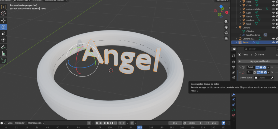Select the Measure tool
Screen dimensions: 278x129
click(x=3, y=53)
